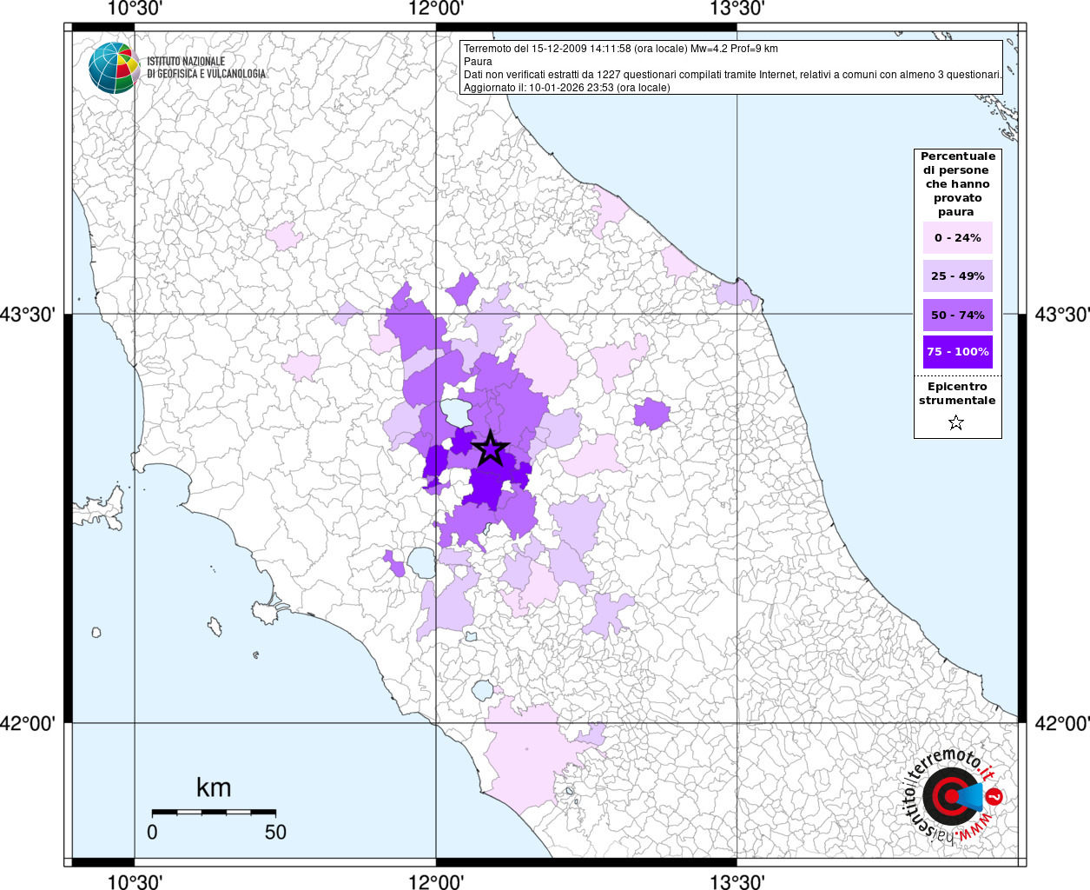This screenshot has width=1090, height=890.
Task: Click the haisentitoilterremoto.it target logo
Action: [953, 796]
